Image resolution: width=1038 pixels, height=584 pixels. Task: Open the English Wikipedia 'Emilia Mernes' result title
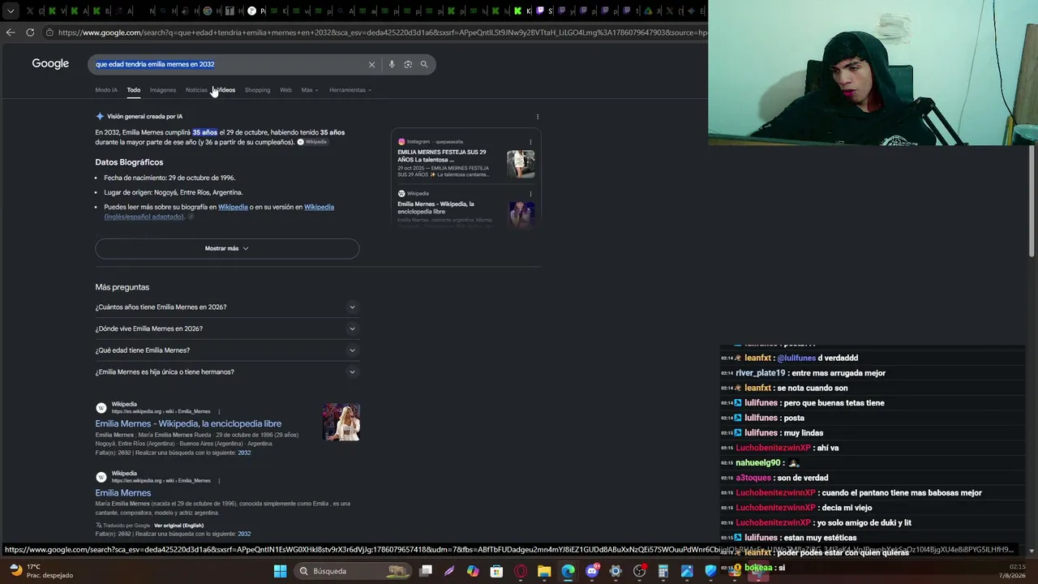pos(123,493)
